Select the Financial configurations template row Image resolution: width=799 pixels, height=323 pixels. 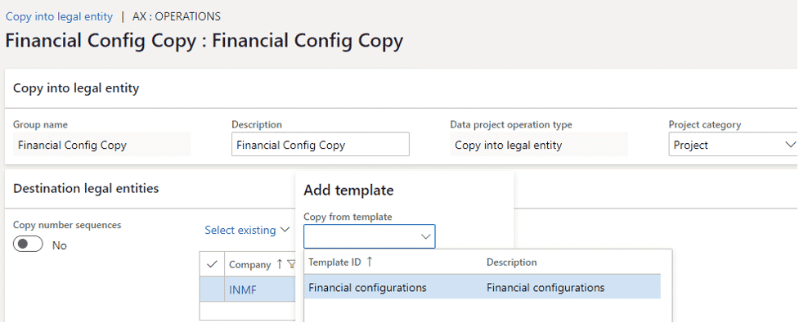click(482, 288)
